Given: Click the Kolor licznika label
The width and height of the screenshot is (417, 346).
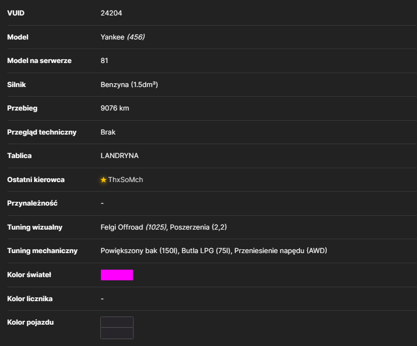Looking at the screenshot, I should click(x=30, y=299).
